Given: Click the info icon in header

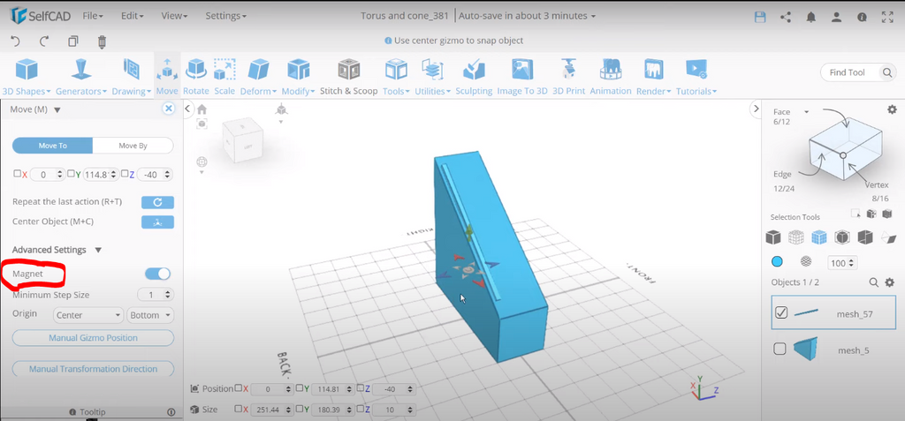Looking at the screenshot, I should pyautogui.click(x=862, y=17).
